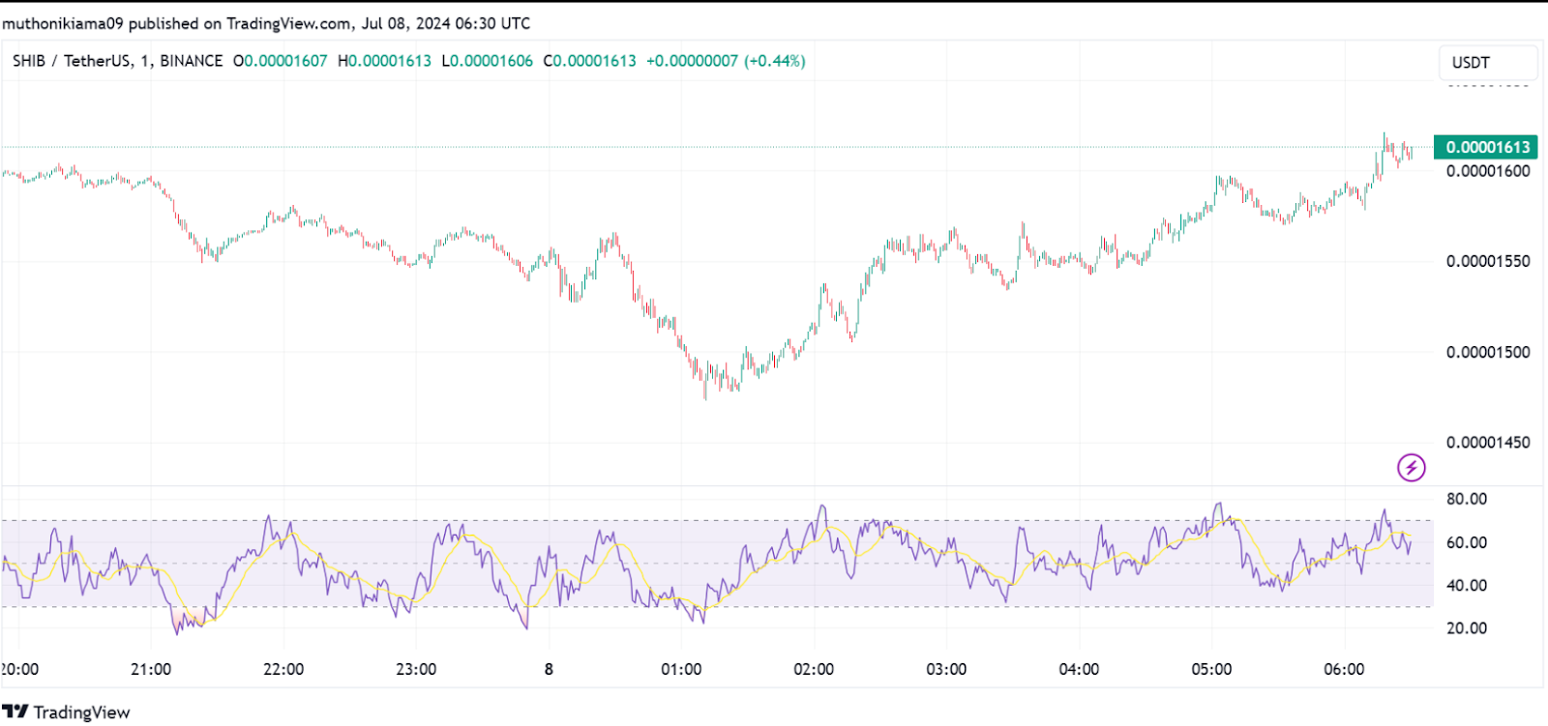This screenshot has width=1548, height=726.
Task: Click the purple lightning bolt icon
Action: (x=1412, y=468)
